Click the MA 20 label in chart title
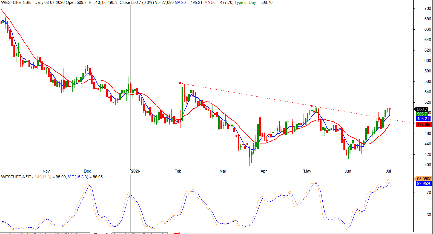 (180, 2)
